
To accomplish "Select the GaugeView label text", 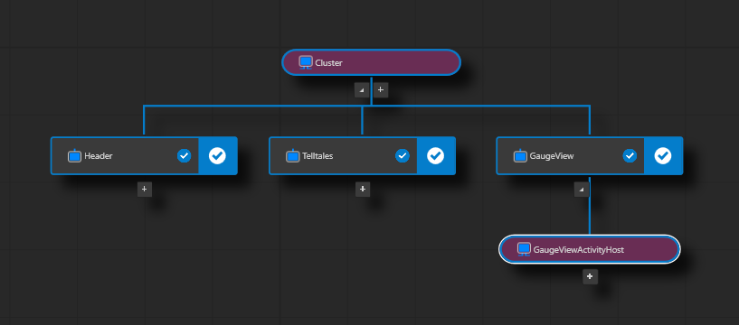I will (552, 156).
